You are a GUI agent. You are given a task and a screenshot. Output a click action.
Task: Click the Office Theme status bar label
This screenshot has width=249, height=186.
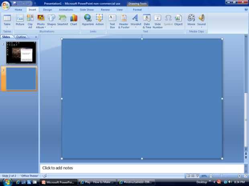[x=30, y=176]
